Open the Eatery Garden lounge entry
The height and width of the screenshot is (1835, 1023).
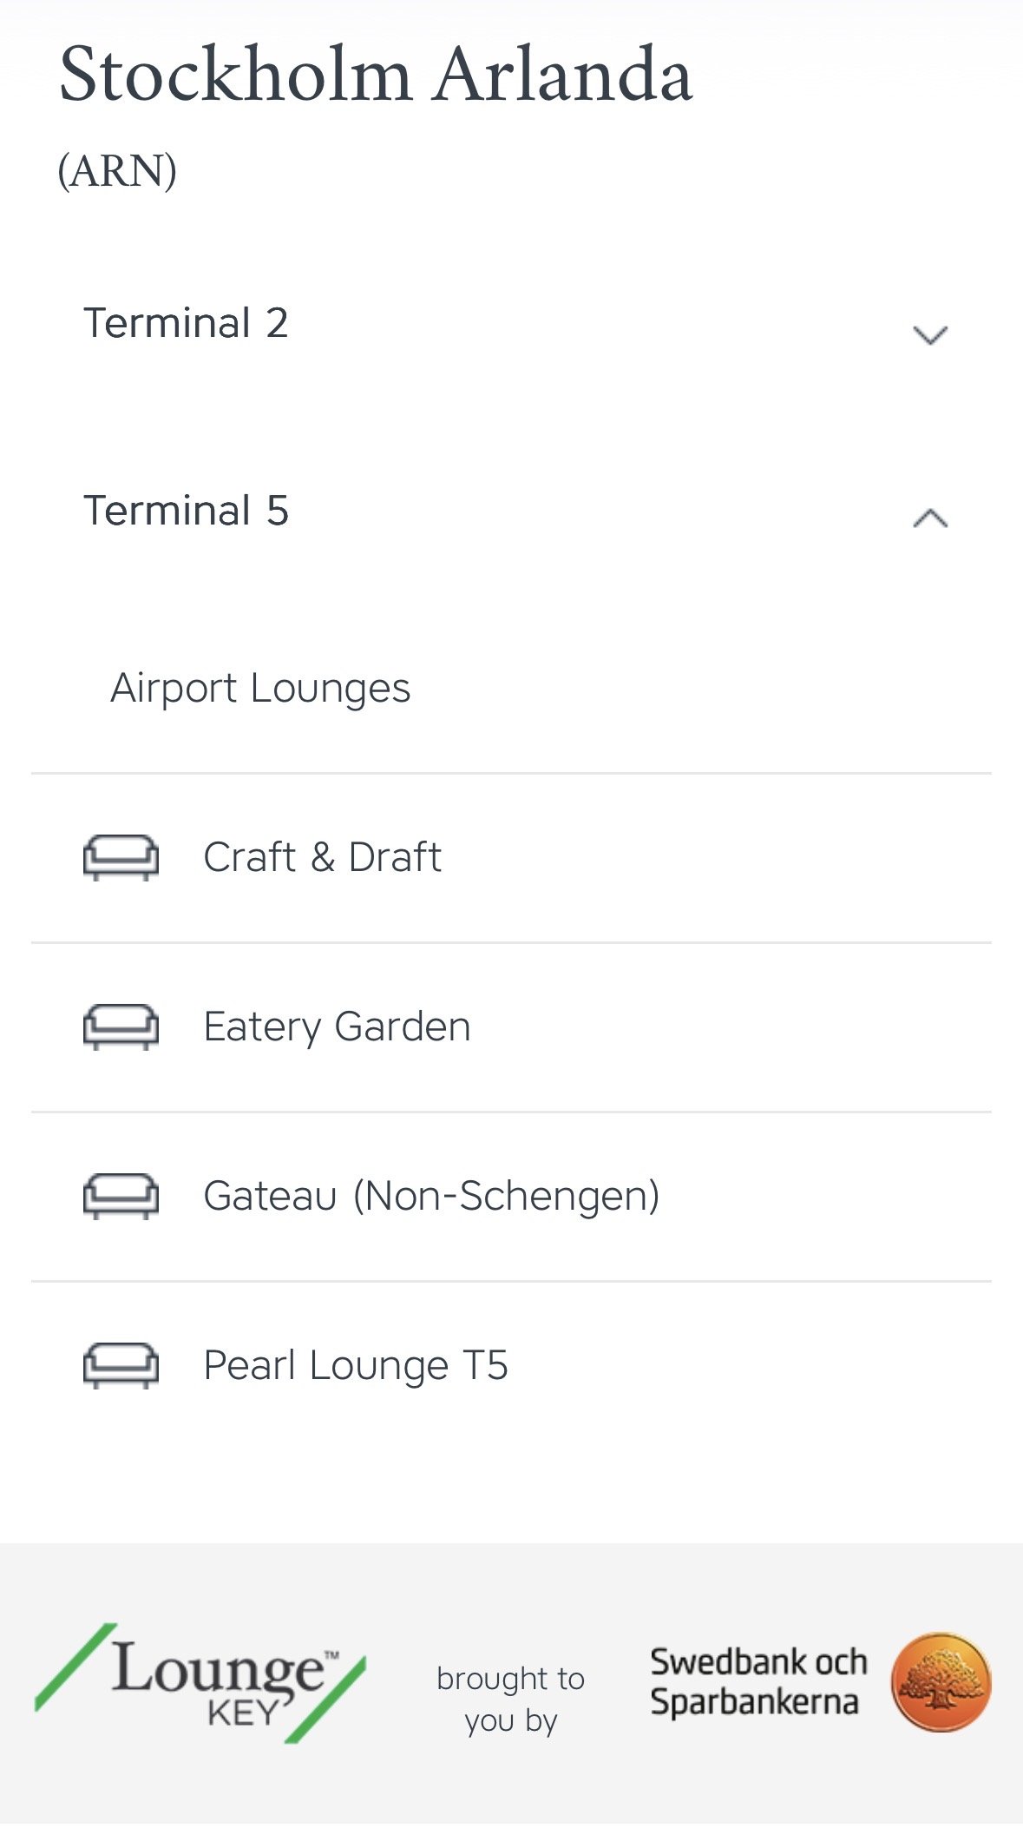coord(511,1027)
